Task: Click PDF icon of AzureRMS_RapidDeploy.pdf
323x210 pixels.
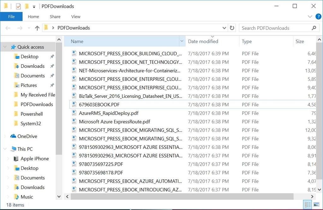Action: (74, 113)
